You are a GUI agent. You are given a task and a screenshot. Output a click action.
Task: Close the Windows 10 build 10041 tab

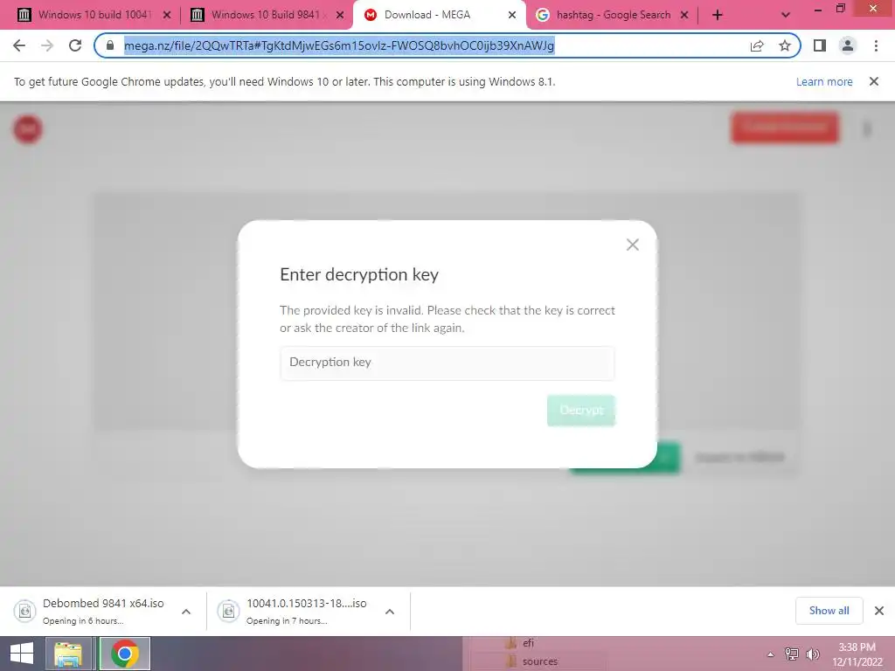point(167,15)
